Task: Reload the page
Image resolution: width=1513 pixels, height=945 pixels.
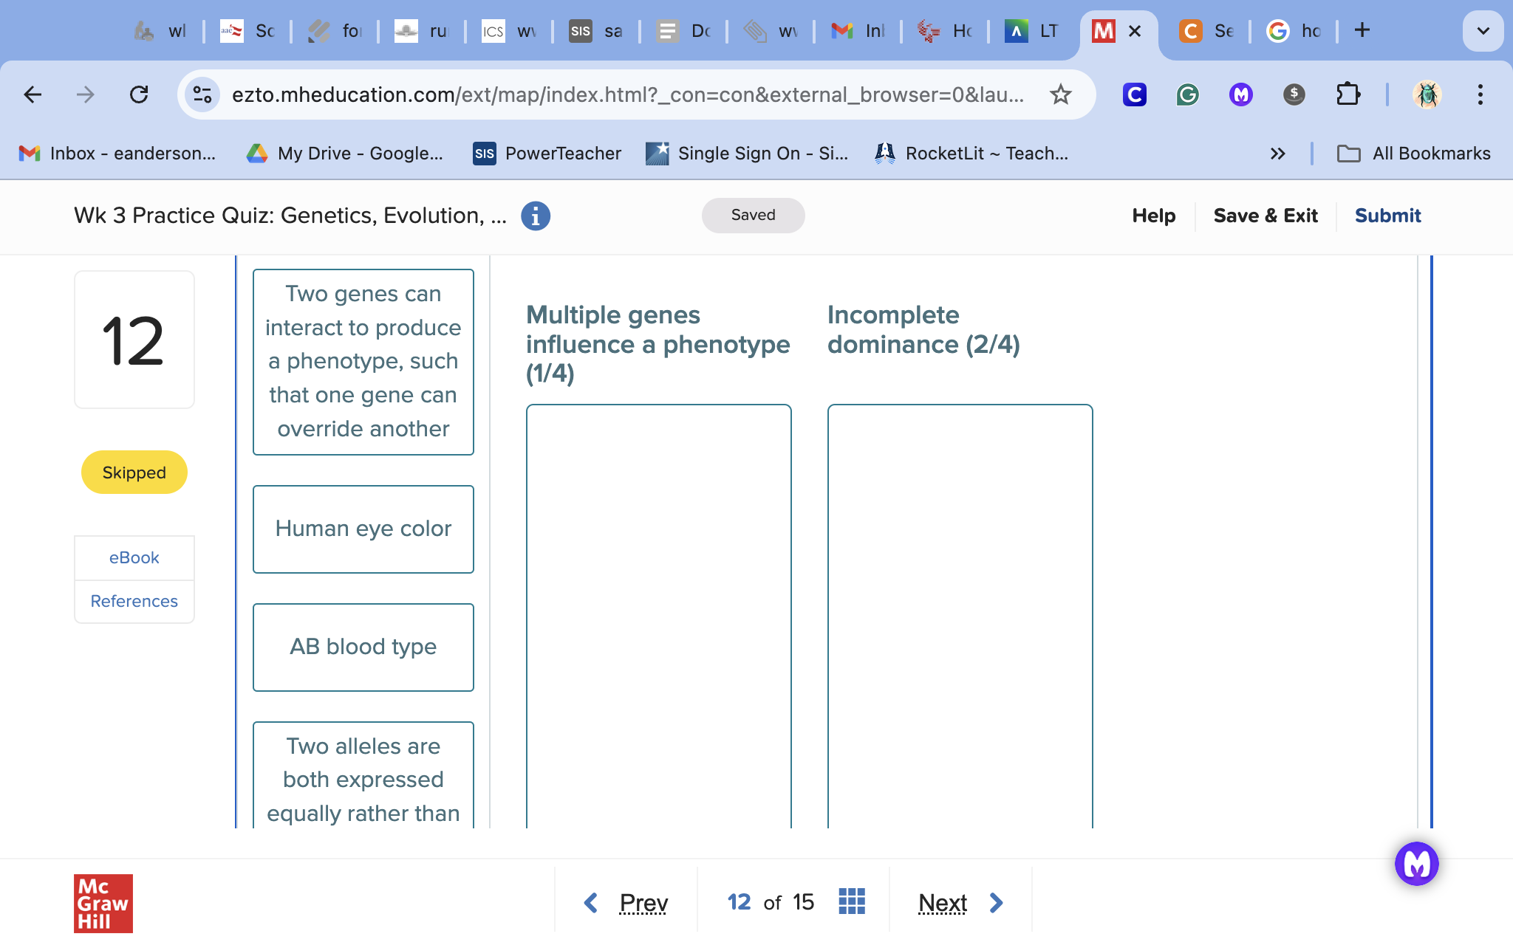Action: pos(139,94)
